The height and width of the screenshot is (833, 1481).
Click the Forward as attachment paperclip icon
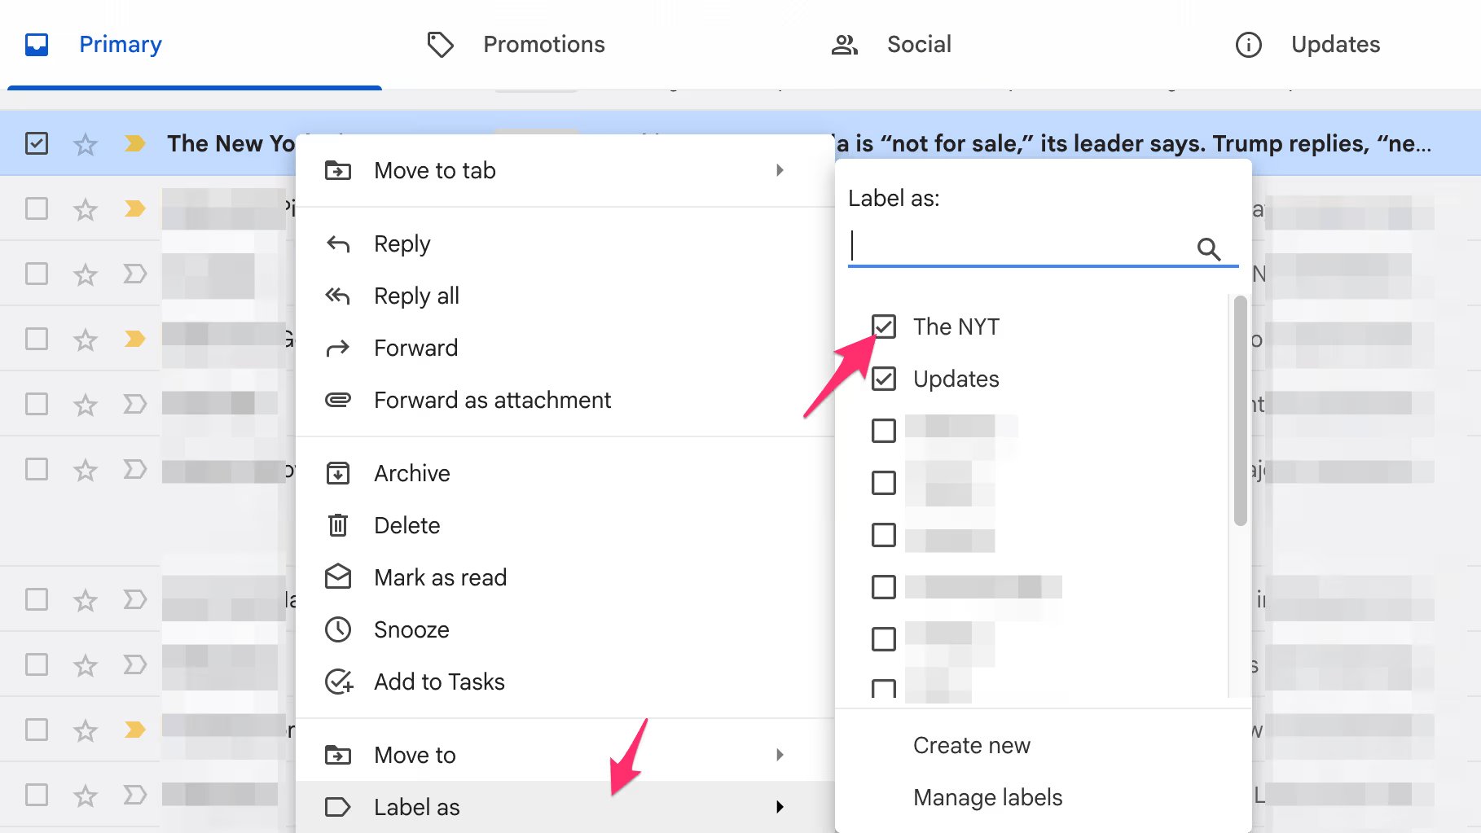[x=338, y=400]
